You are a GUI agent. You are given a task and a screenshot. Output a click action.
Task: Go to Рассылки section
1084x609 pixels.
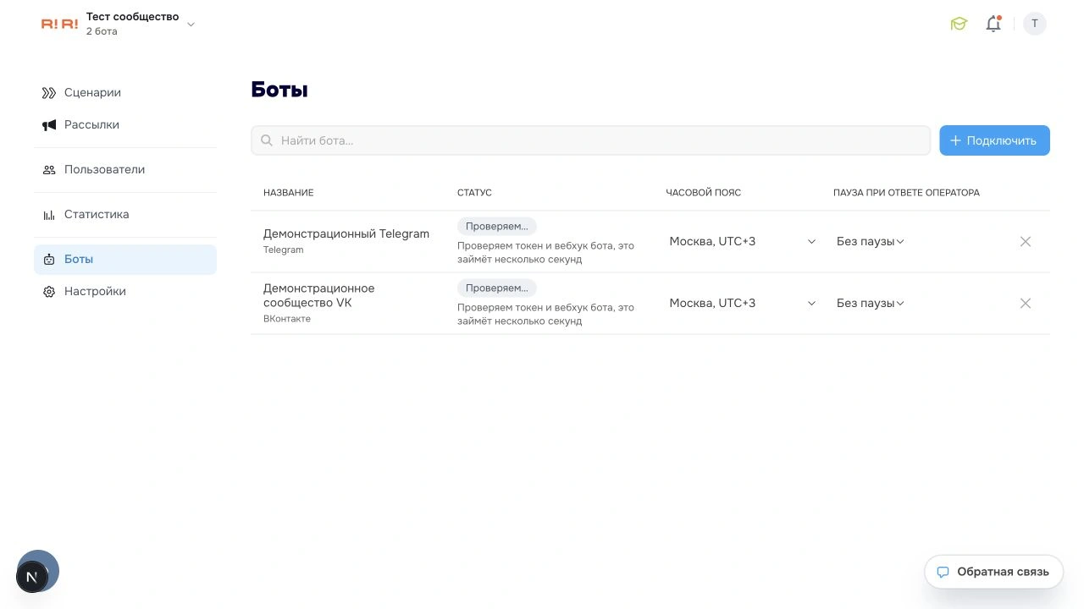[125, 125]
